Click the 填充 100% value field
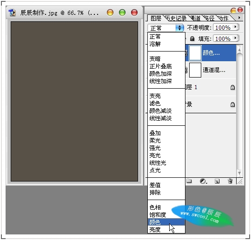 point(223,39)
